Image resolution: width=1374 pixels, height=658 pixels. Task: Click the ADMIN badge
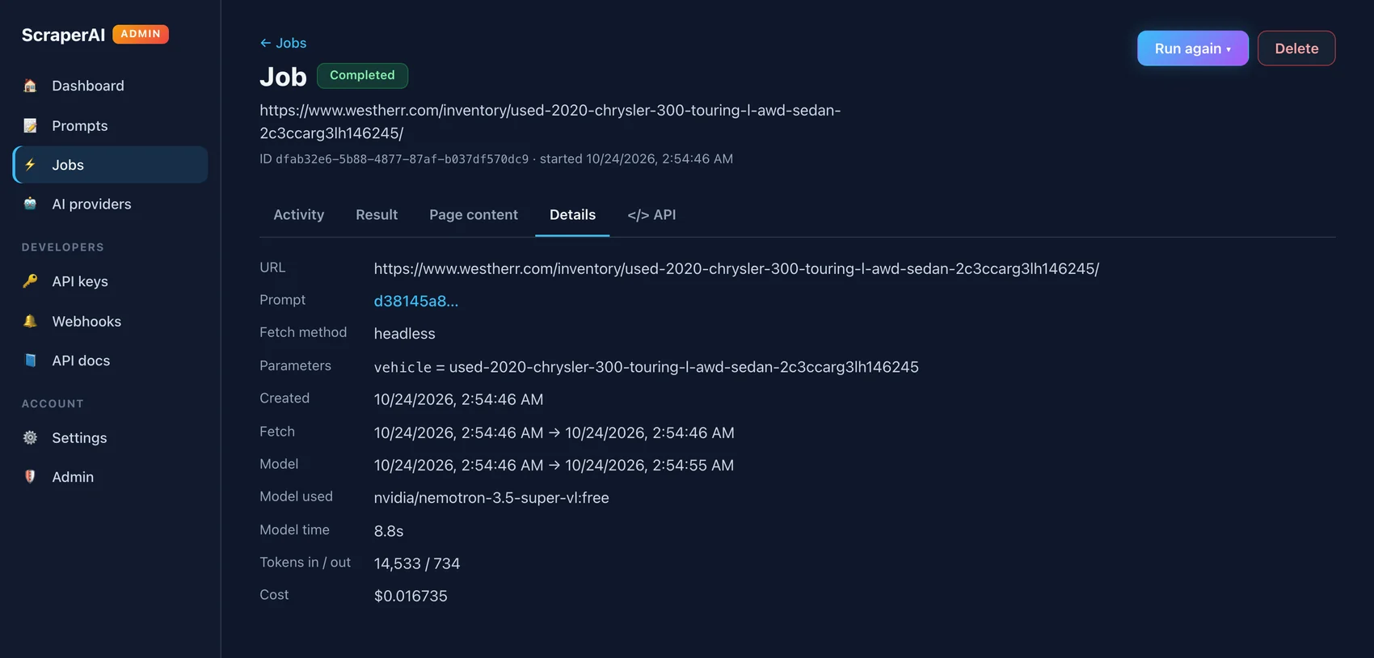[x=141, y=34]
